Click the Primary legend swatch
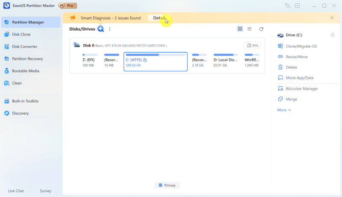This screenshot has width=342, height=197. pyautogui.click(x=160, y=185)
